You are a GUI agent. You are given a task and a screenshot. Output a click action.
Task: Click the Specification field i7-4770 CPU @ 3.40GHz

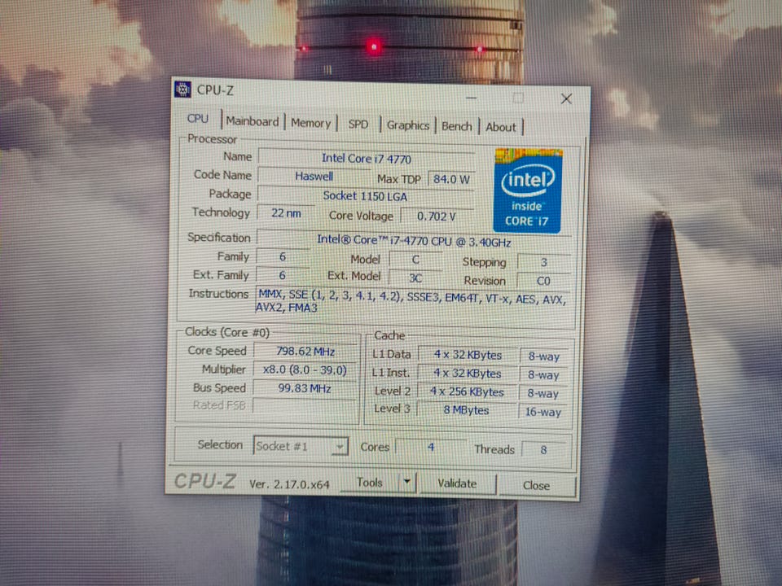click(x=414, y=241)
